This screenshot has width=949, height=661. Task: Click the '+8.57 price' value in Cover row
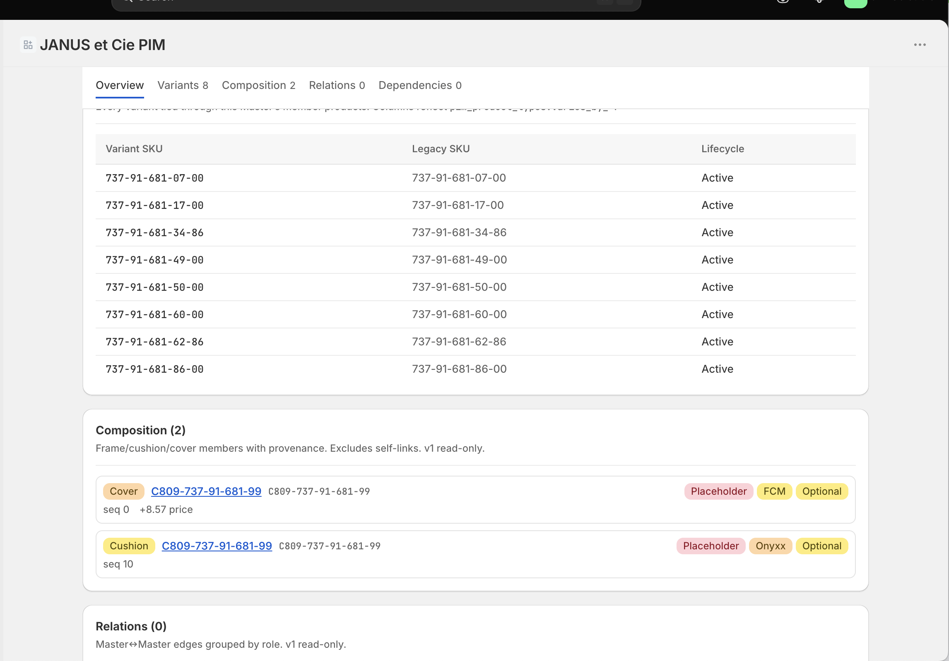click(x=166, y=510)
